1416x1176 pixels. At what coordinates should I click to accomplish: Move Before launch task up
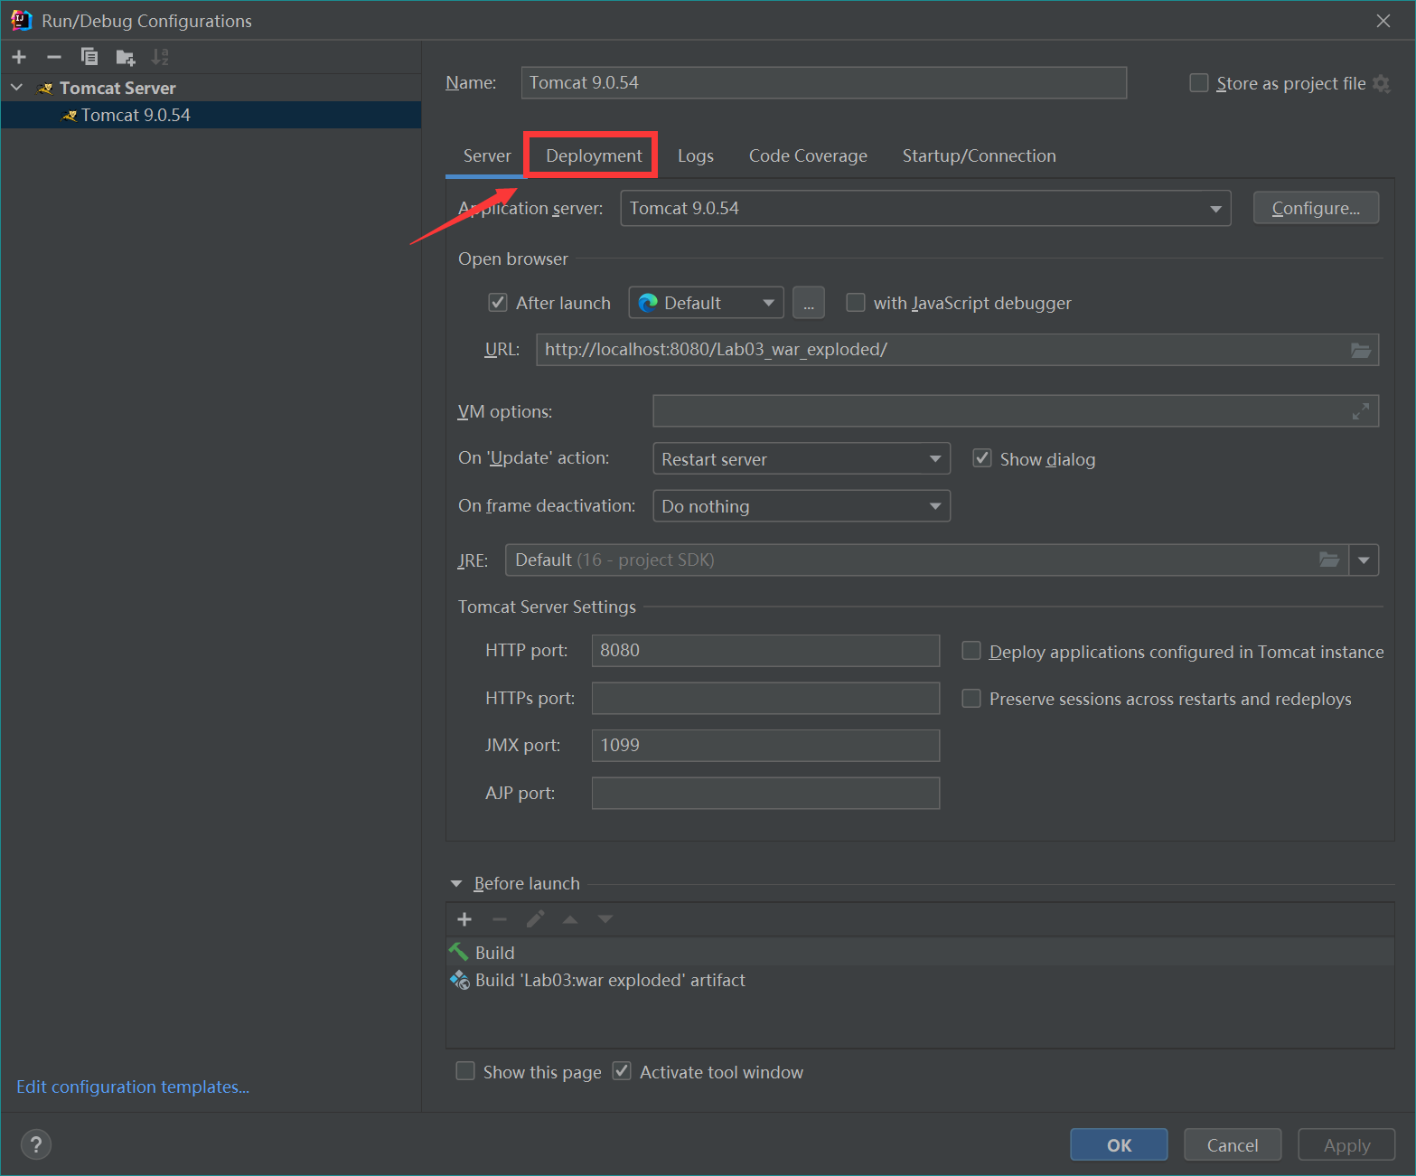click(x=570, y=919)
